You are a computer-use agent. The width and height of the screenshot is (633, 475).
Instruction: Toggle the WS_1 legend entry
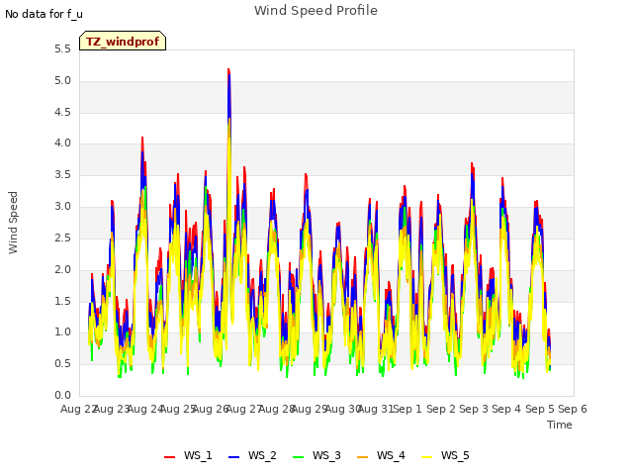188,455
